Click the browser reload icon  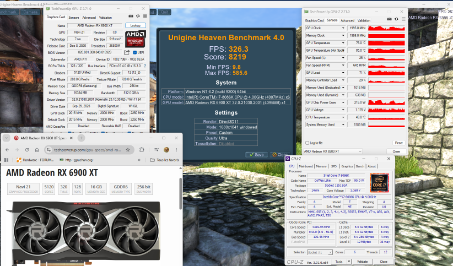coord(27,150)
